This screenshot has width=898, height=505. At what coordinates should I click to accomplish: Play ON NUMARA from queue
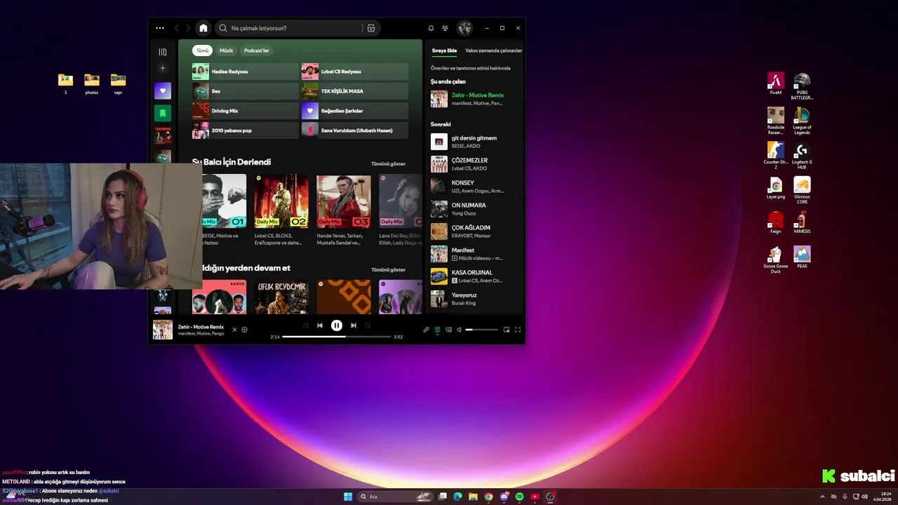(x=474, y=209)
